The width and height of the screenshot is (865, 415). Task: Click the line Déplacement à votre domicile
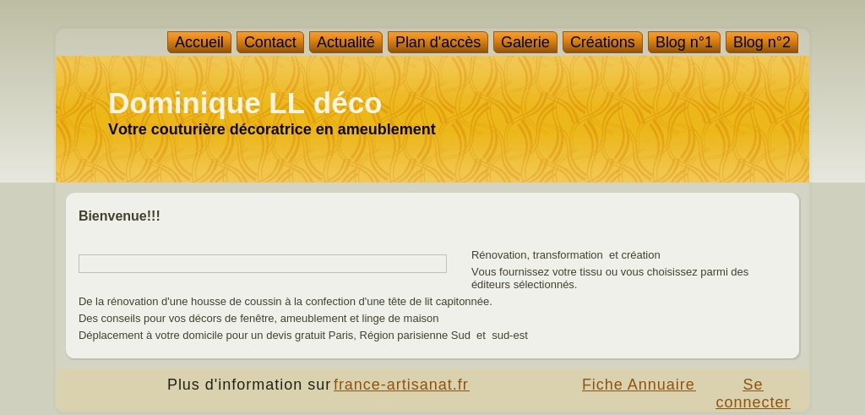coord(303,336)
